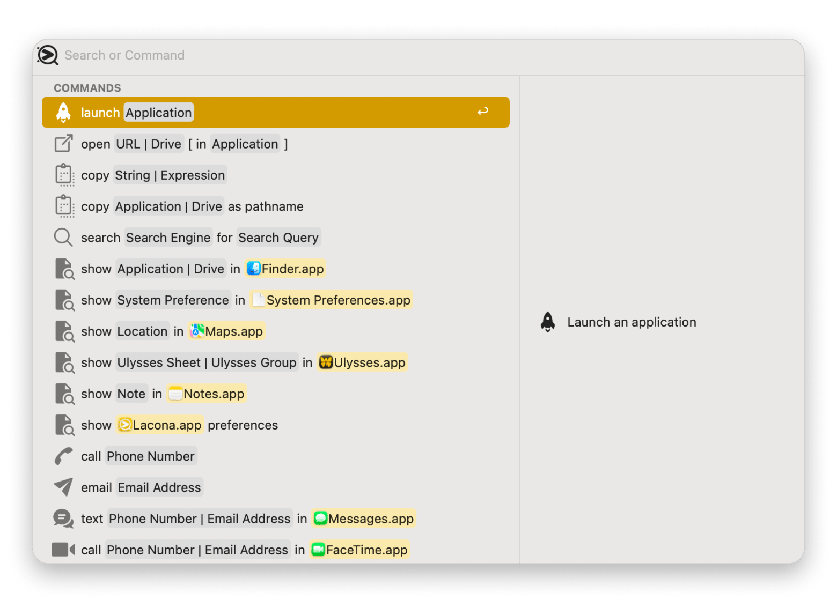This screenshot has height=607, width=837.
Task: Click the FaceTime app green icon
Action: pyautogui.click(x=319, y=550)
